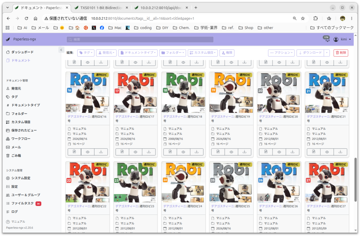Click the edit icon on 週刊ロビ18号 card

tap(170, 152)
